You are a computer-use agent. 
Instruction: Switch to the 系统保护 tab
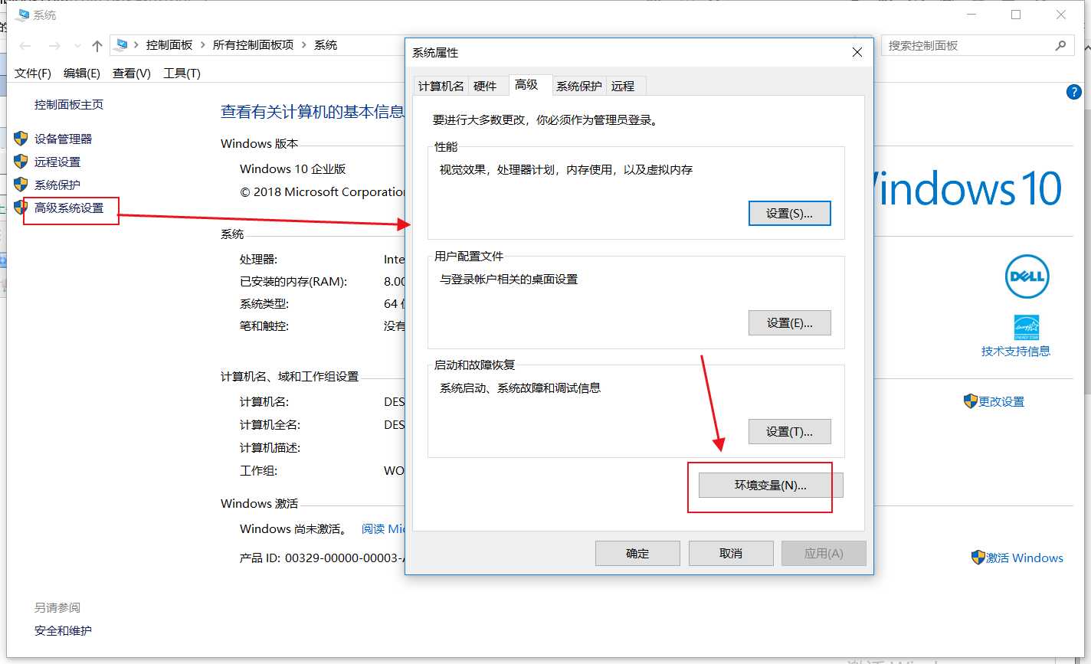579,86
